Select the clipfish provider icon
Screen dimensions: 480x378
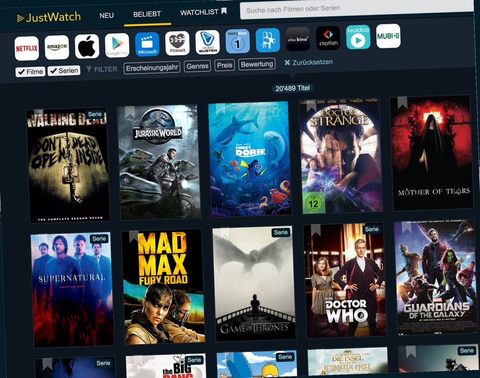[x=328, y=38]
